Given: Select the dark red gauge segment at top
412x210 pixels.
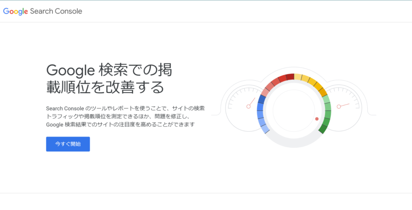Looking at the screenshot, I should [290, 77].
